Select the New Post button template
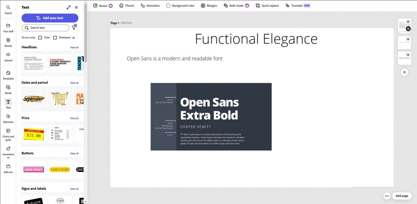Screen dimensions: 417x204 click(34, 169)
